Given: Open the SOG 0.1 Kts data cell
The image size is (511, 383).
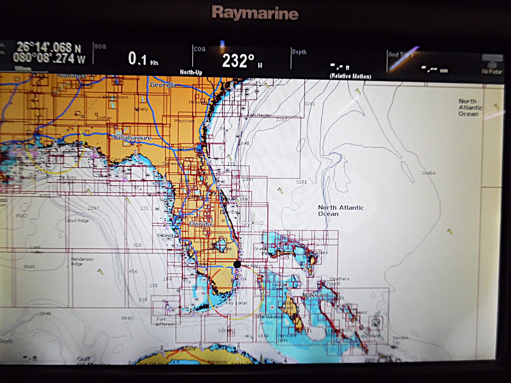Looking at the screenshot, I should [142, 57].
